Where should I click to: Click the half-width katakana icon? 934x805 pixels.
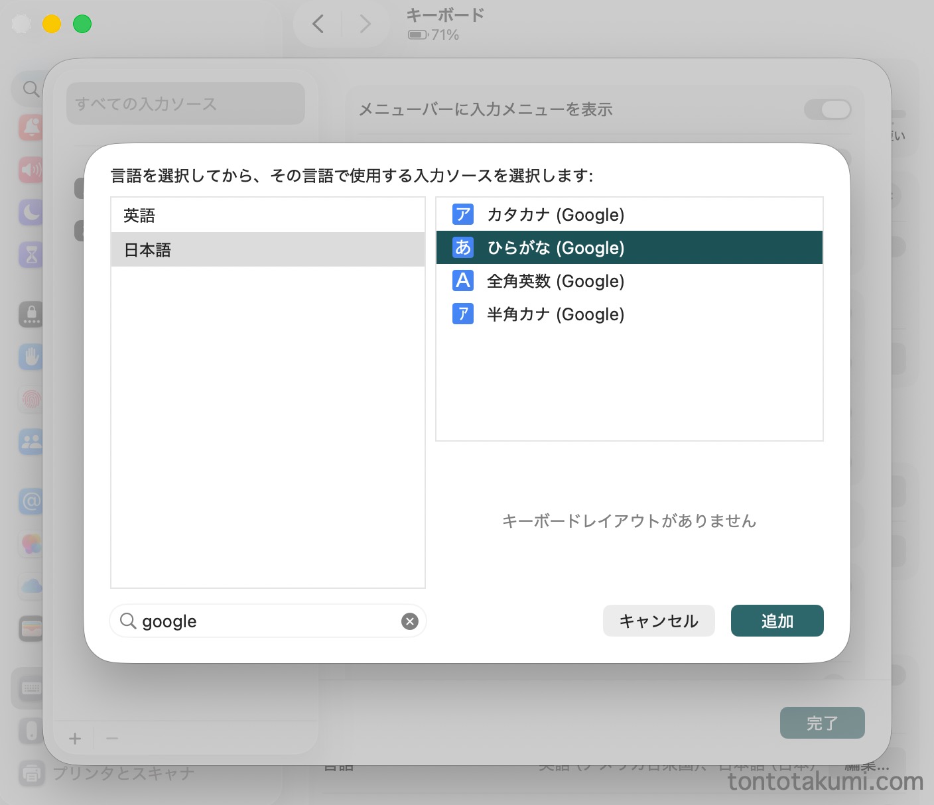[x=462, y=314]
